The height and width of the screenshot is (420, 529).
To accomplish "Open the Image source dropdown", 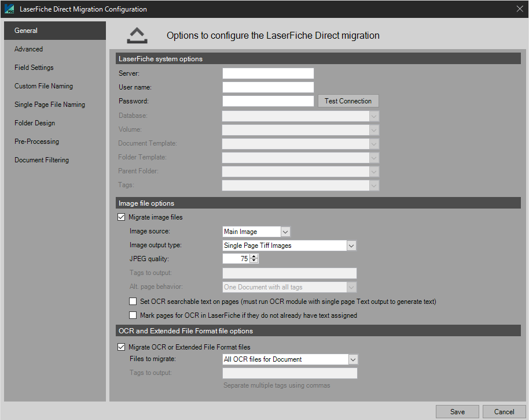I will [284, 231].
